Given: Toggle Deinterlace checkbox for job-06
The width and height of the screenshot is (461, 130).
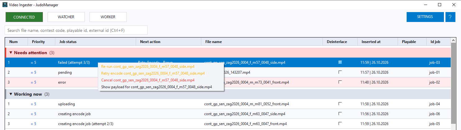Looking at the screenshot, I should click(340, 114).
